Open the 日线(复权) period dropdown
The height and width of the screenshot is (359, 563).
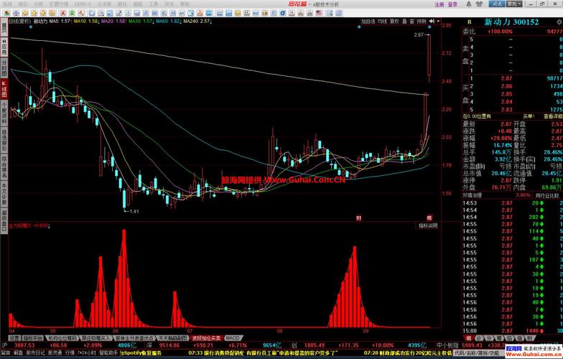[x=20, y=21]
